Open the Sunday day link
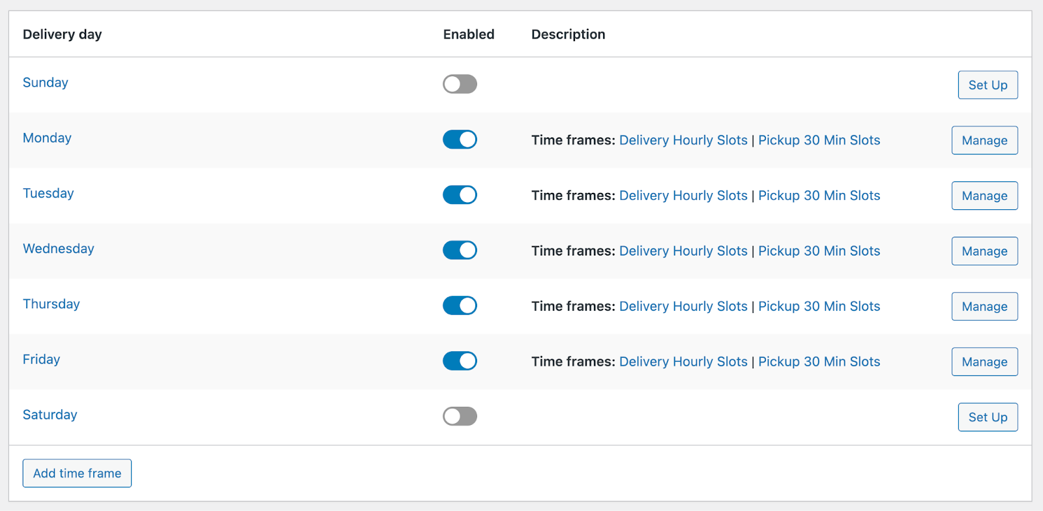Image resolution: width=1043 pixels, height=511 pixels. click(45, 83)
